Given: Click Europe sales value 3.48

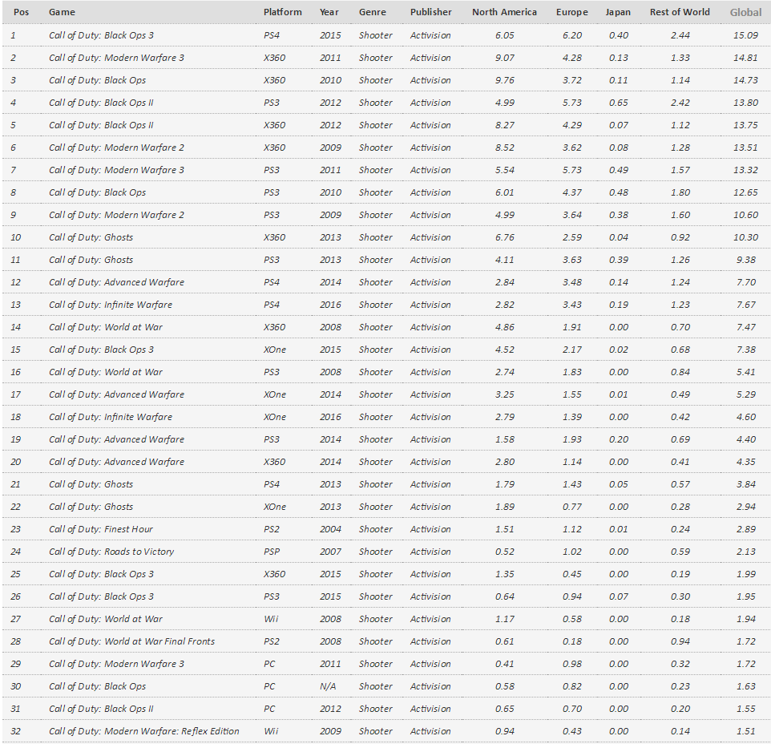Looking at the screenshot, I should tap(572, 282).
